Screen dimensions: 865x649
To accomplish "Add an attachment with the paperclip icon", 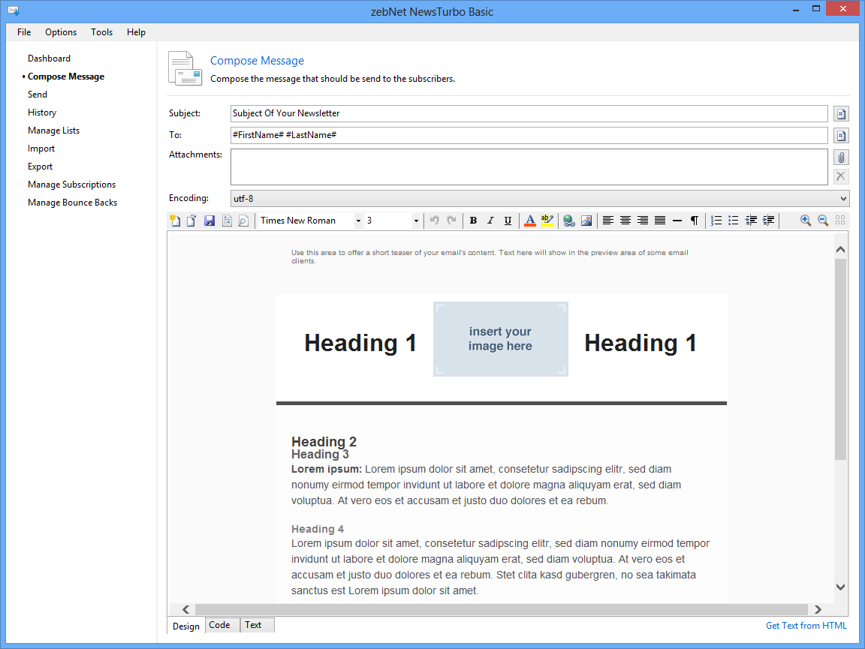I will (842, 158).
